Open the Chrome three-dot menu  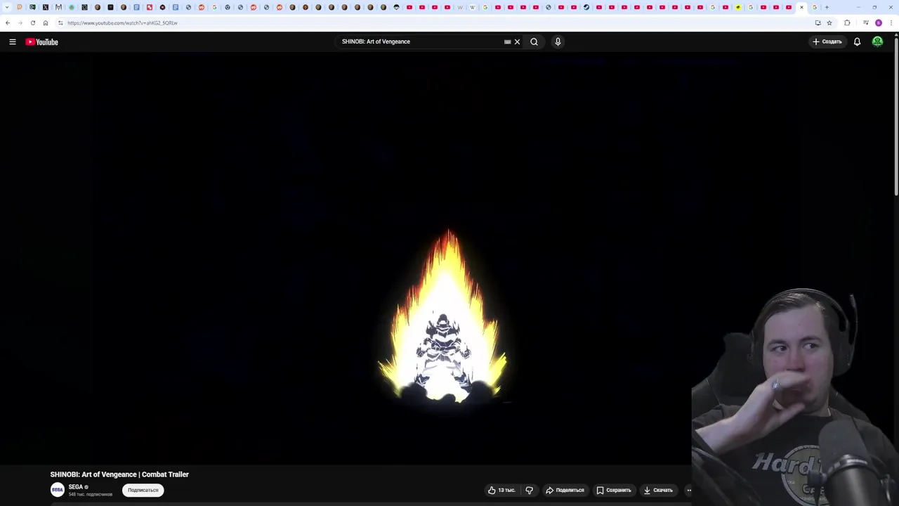891,22
